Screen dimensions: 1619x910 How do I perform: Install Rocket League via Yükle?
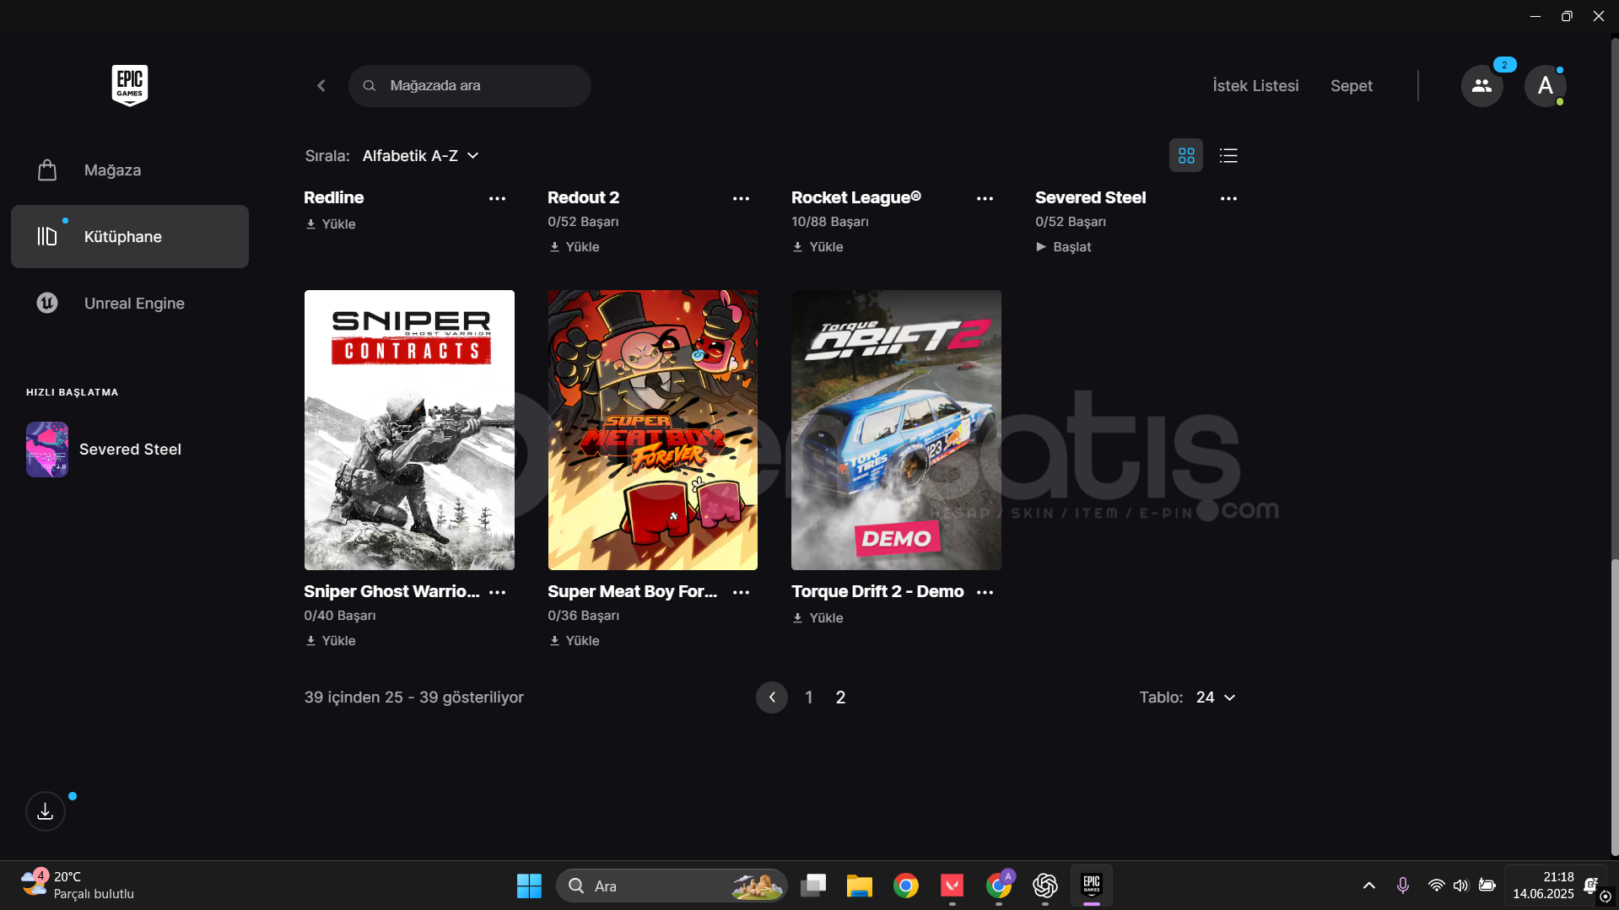click(818, 247)
